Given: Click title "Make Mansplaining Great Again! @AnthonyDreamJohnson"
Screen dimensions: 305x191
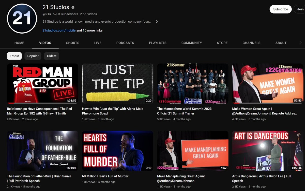Looking at the screenshot, I should [x=181, y=179].
